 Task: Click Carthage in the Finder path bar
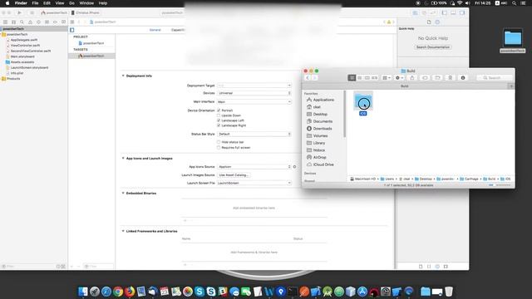point(469,179)
